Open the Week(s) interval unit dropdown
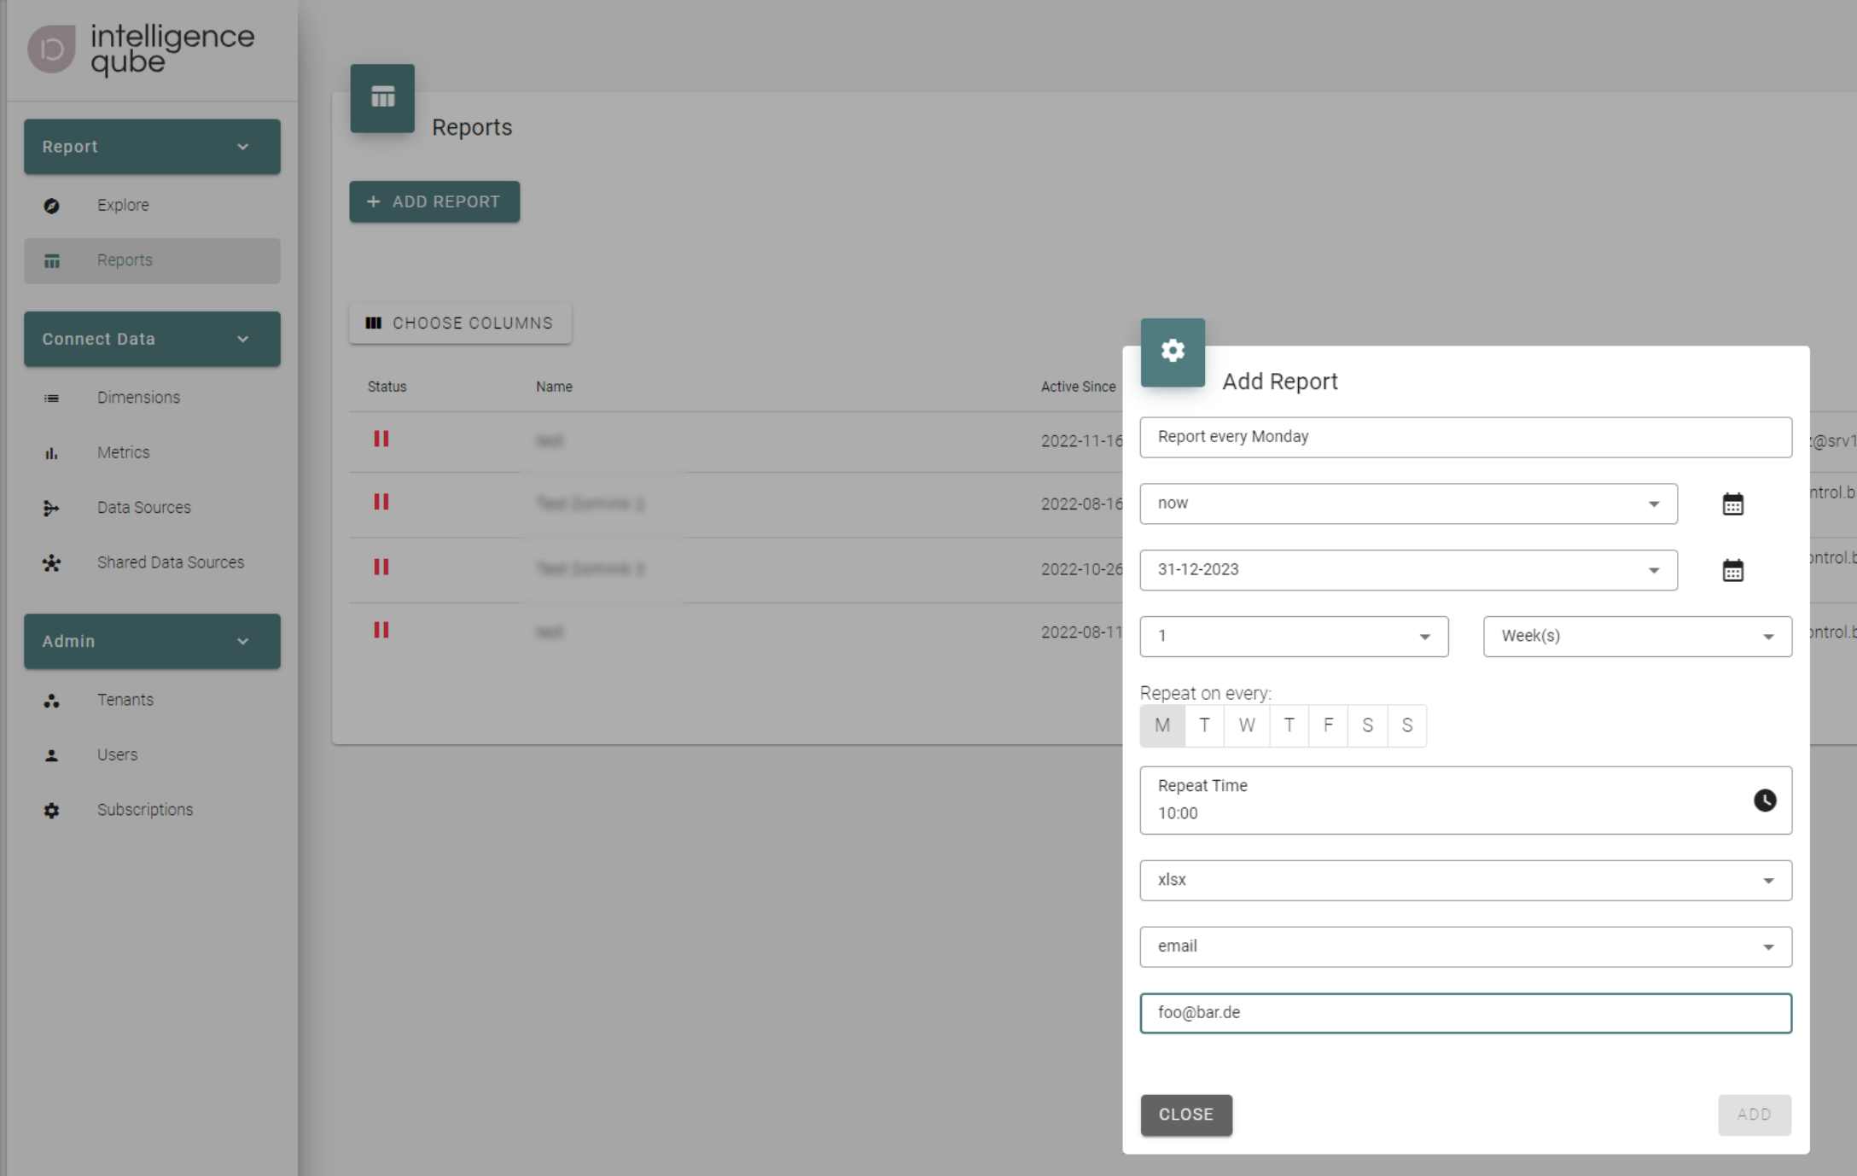1857x1176 pixels. [1637, 637]
